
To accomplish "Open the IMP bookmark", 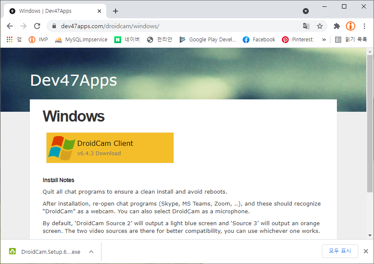I will [38, 39].
